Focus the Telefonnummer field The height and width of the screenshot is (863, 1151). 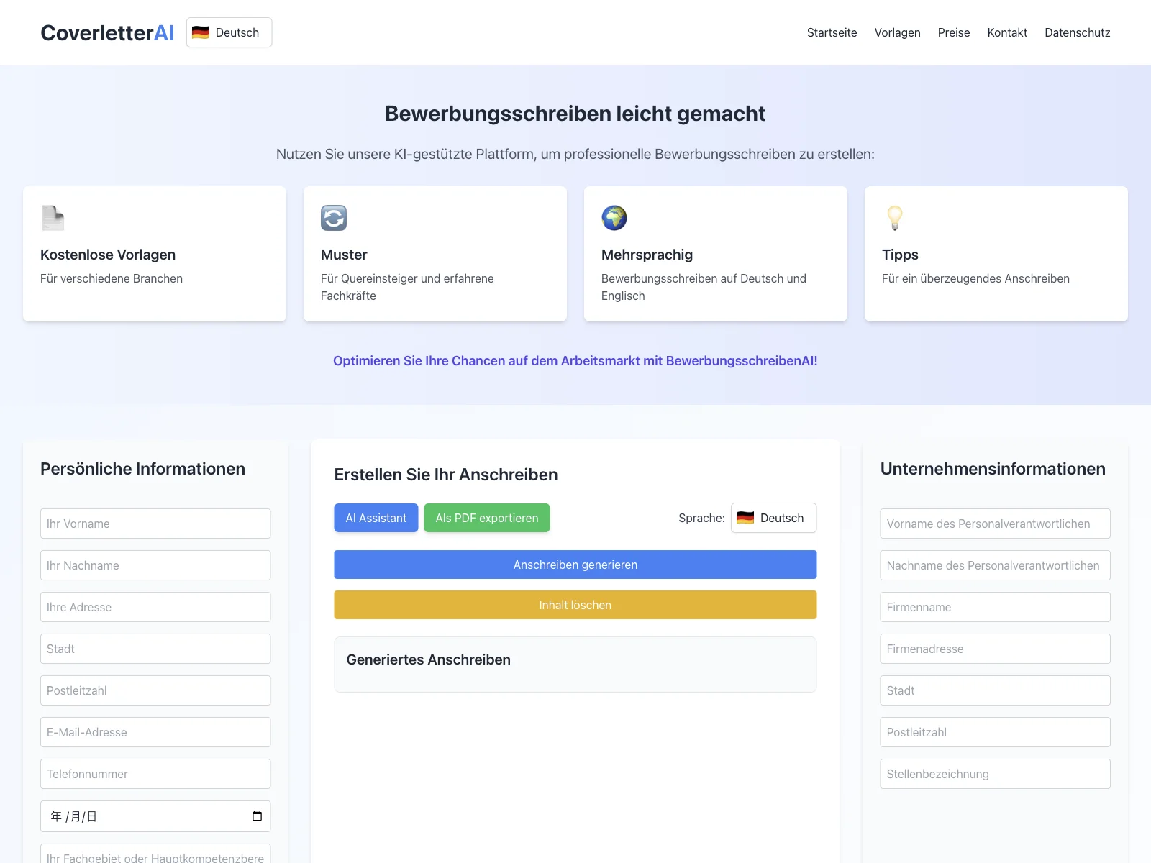click(x=155, y=774)
